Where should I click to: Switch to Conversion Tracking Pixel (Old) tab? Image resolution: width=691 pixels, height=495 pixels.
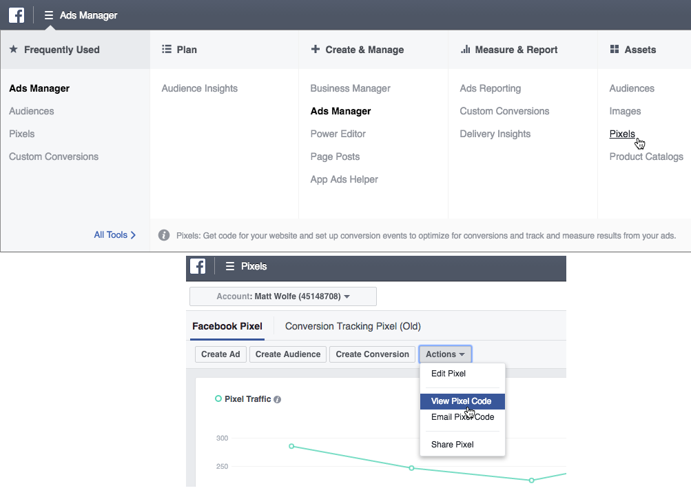coord(353,326)
